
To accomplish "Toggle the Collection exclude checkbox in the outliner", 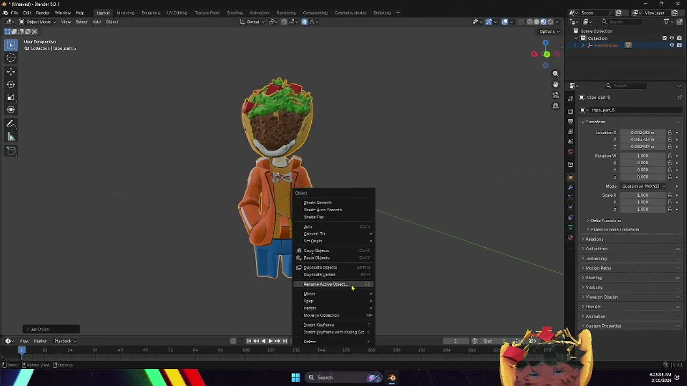I will point(664,38).
